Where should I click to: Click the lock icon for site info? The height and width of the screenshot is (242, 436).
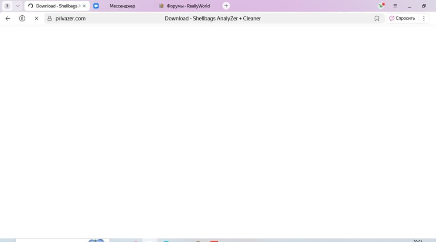(x=50, y=18)
